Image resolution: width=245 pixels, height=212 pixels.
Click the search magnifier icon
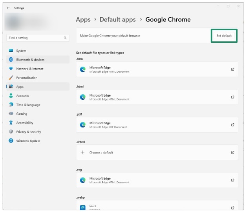pyautogui.click(x=65, y=38)
